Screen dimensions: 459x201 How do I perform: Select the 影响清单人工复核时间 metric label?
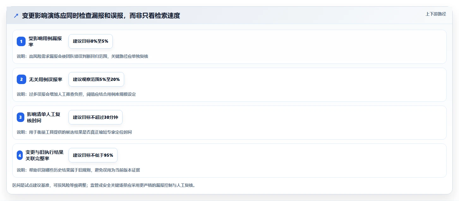(x=44, y=117)
